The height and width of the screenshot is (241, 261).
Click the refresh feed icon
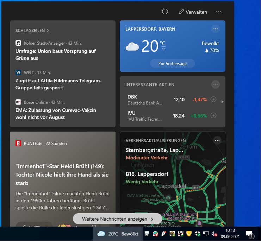pyautogui.click(x=165, y=12)
